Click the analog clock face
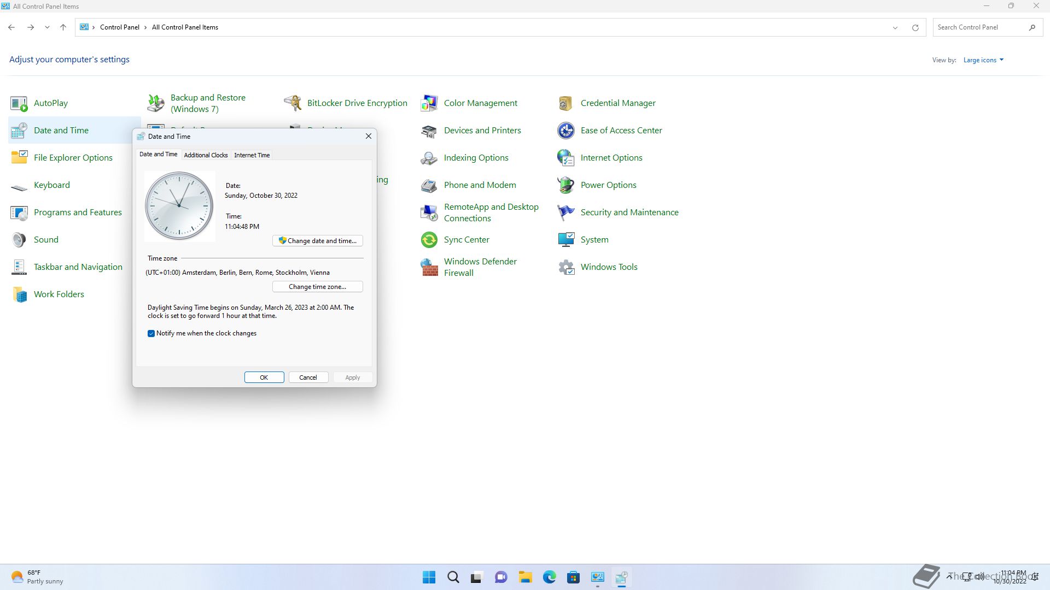This screenshot has width=1050, height=590. click(179, 206)
